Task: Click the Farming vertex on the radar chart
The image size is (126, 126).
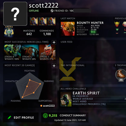Action: [x=40, y=84]
